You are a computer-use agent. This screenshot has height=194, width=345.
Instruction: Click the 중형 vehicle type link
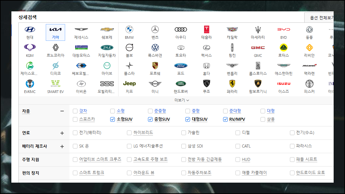tap(196, 111)
